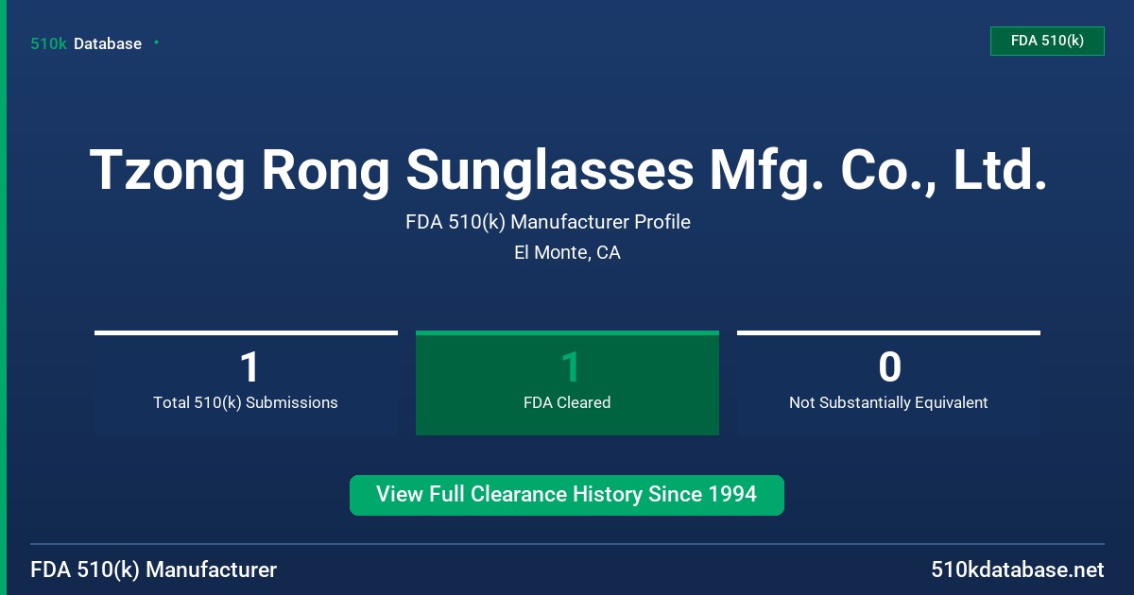This screenshot has height=595, width=1134.
Task: Click the small green dot beside Database
Action: 156,42
